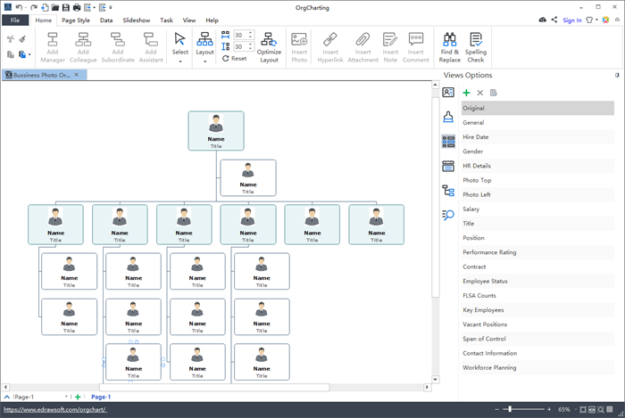Screen dimensions: 625x418
Task: Click the Find & Replace binoculars icon
Action: 449,39
